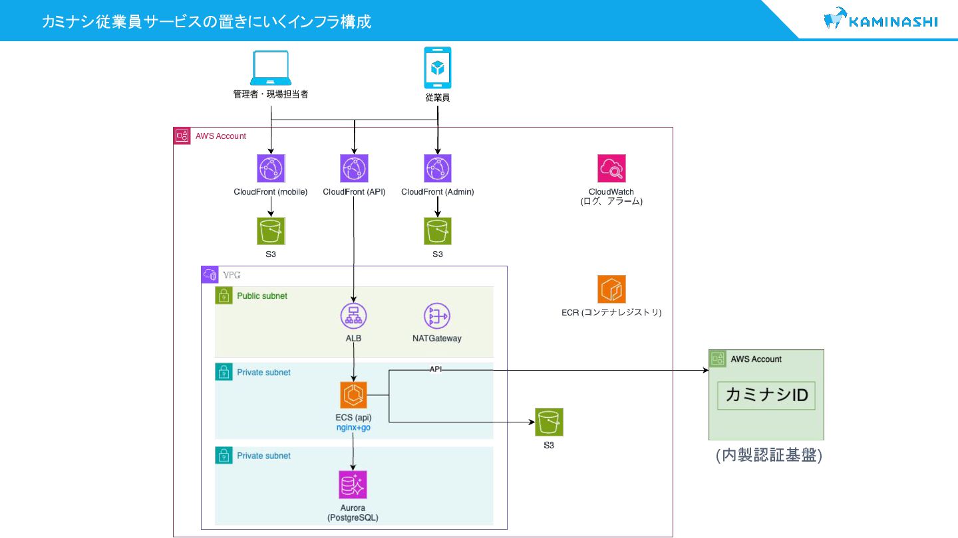Click the lock icon of the Aurora Private subnet
Image resolution: width=958 pixels, height=538 pixels.
pos(224,455)
